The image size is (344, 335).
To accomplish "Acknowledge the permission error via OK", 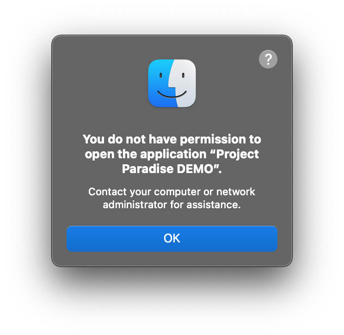I will pyautogui.click(x=172, y=238).
